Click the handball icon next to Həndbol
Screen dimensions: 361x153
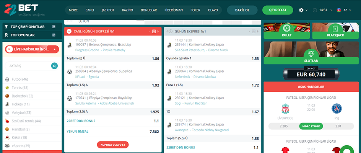tap(7, 129)
